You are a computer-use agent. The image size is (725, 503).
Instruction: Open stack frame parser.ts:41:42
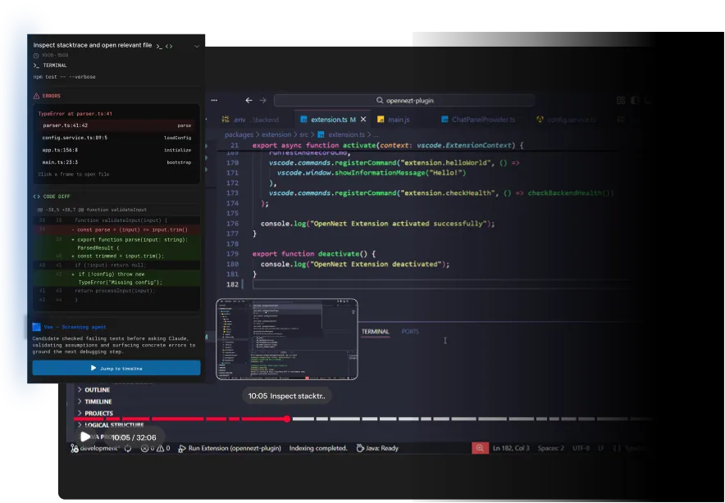click(x=116, y=125)
